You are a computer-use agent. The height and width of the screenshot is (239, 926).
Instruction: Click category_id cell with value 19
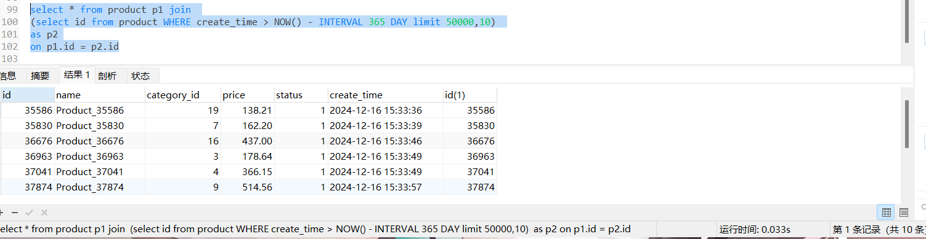[182, 111]
